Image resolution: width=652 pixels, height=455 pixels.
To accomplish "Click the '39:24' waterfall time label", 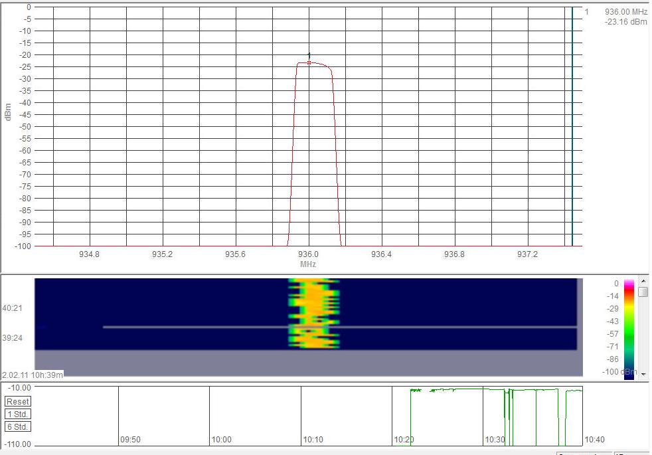I will coord(12,337).
